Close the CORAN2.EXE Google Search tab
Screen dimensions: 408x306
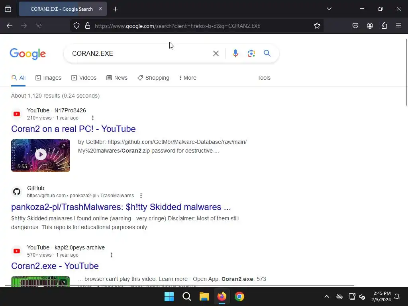tap(100, 9)
